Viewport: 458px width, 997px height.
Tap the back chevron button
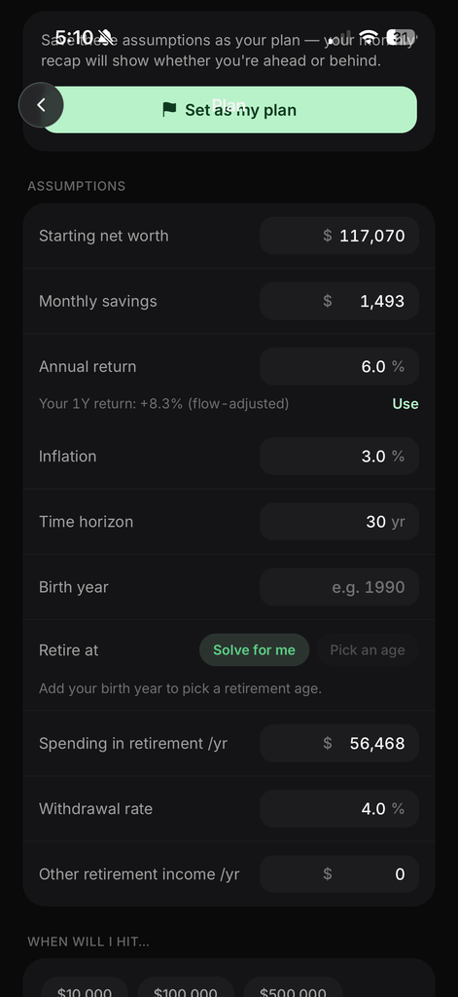click(x=41, y=105)
